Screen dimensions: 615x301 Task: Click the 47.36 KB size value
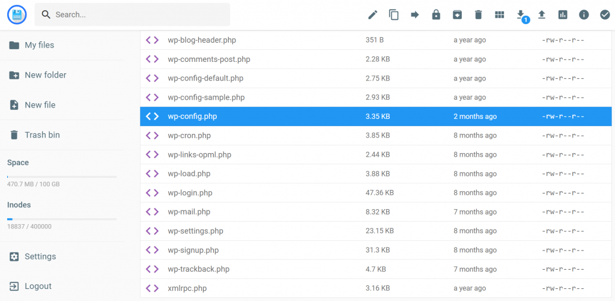click(380, 193)
